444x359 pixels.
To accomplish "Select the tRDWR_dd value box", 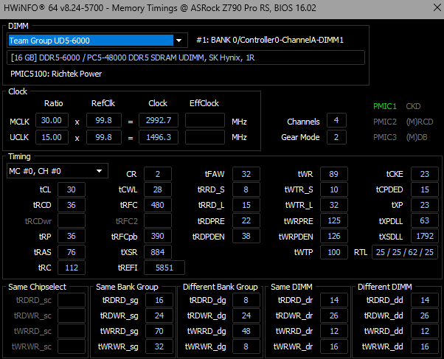I will pos(423,316).
